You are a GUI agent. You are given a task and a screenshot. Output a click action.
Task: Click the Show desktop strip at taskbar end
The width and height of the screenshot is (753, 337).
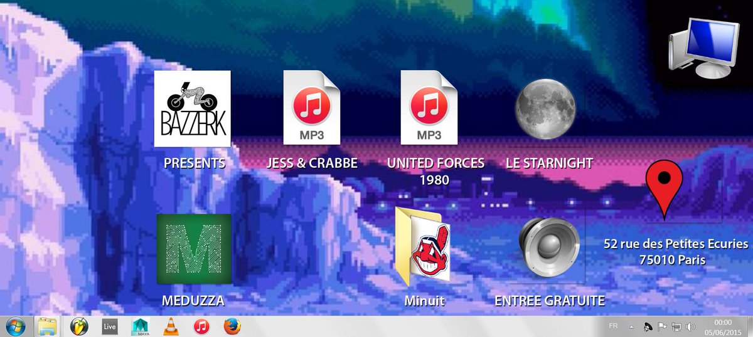(x=749, y=326)
